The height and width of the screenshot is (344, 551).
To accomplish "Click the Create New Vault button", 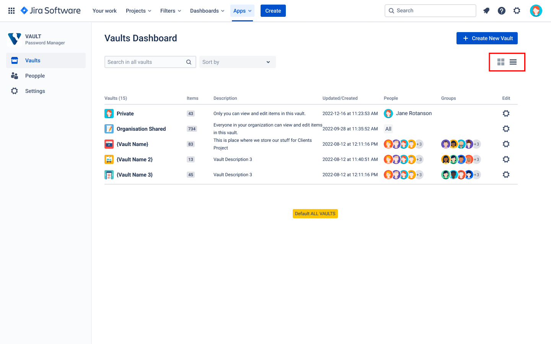I will pyautogui.click(x=487, y=38).
